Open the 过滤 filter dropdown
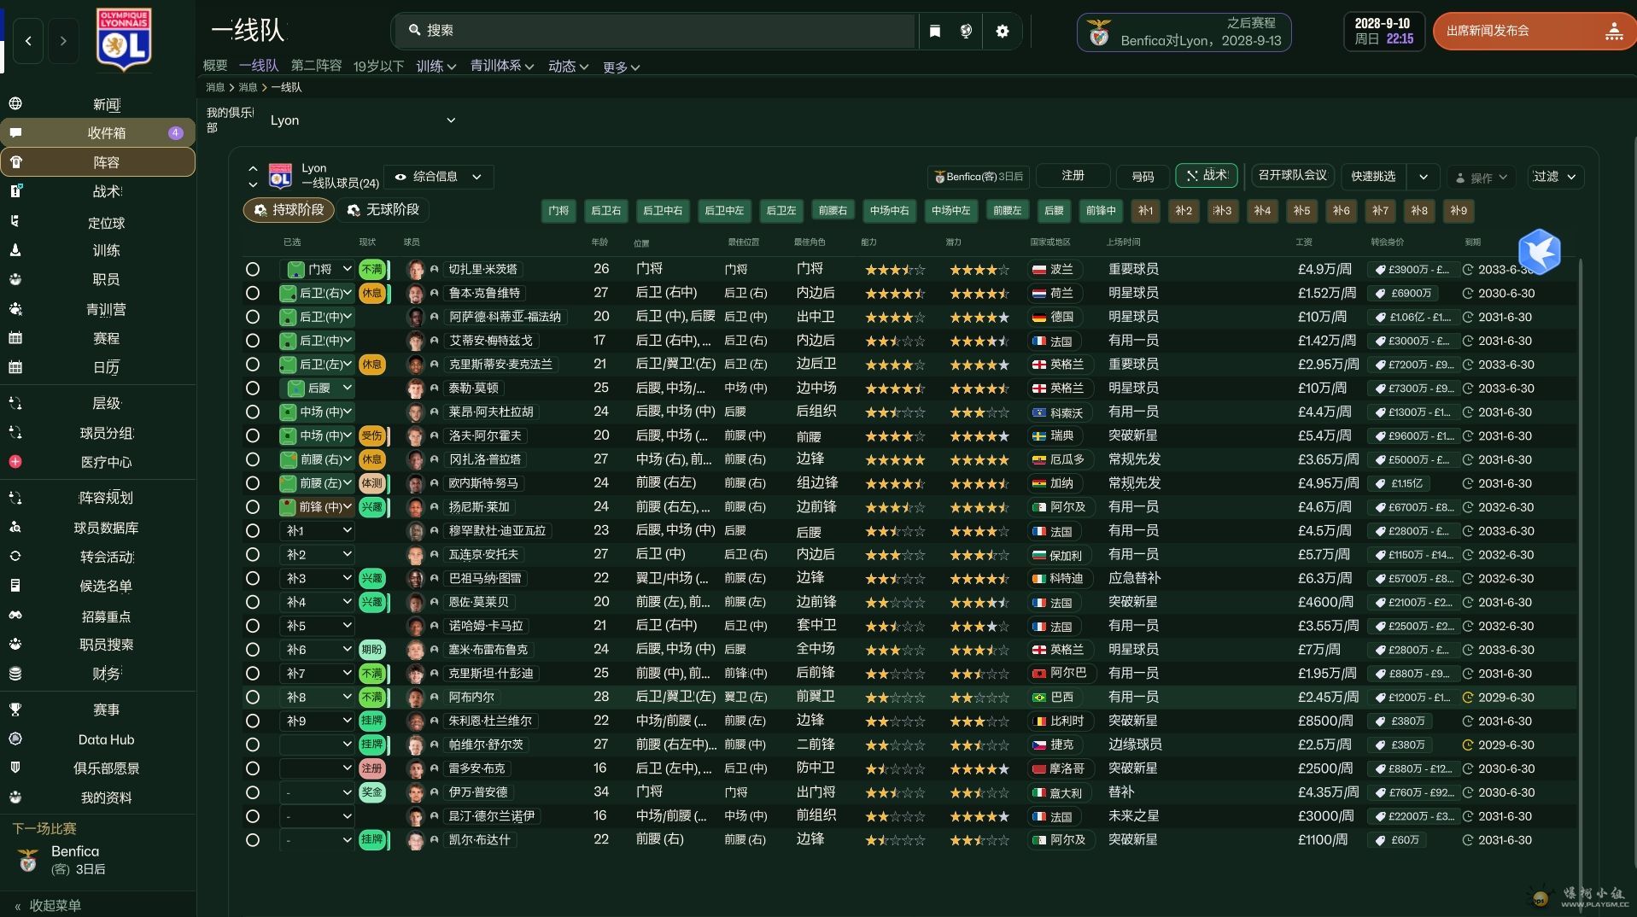The image size is (1637, 917). (1555, 177)
